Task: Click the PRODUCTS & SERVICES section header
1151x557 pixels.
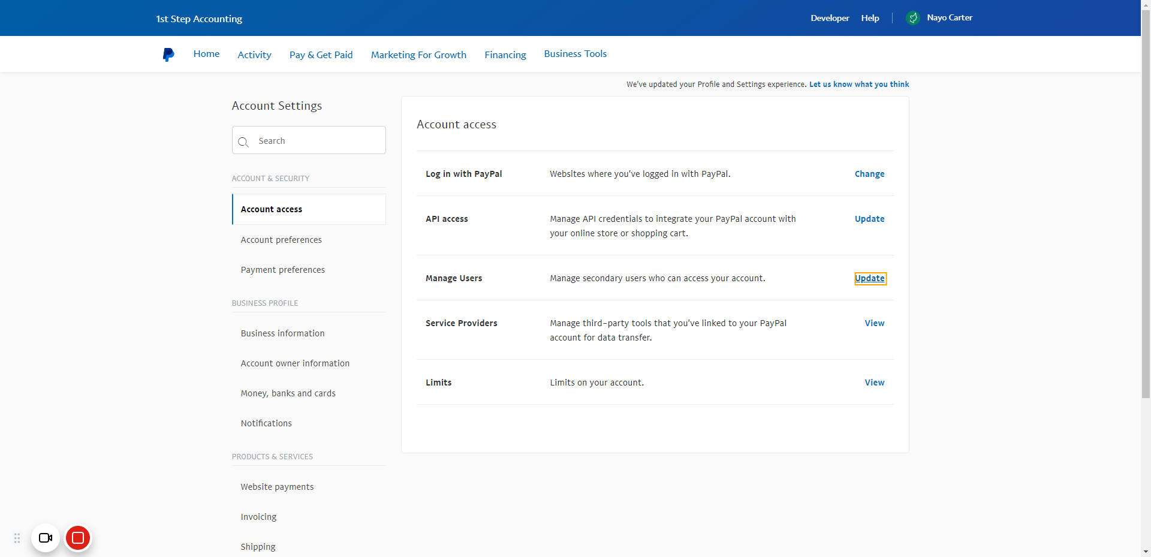Action: click(x=272, y=457)
